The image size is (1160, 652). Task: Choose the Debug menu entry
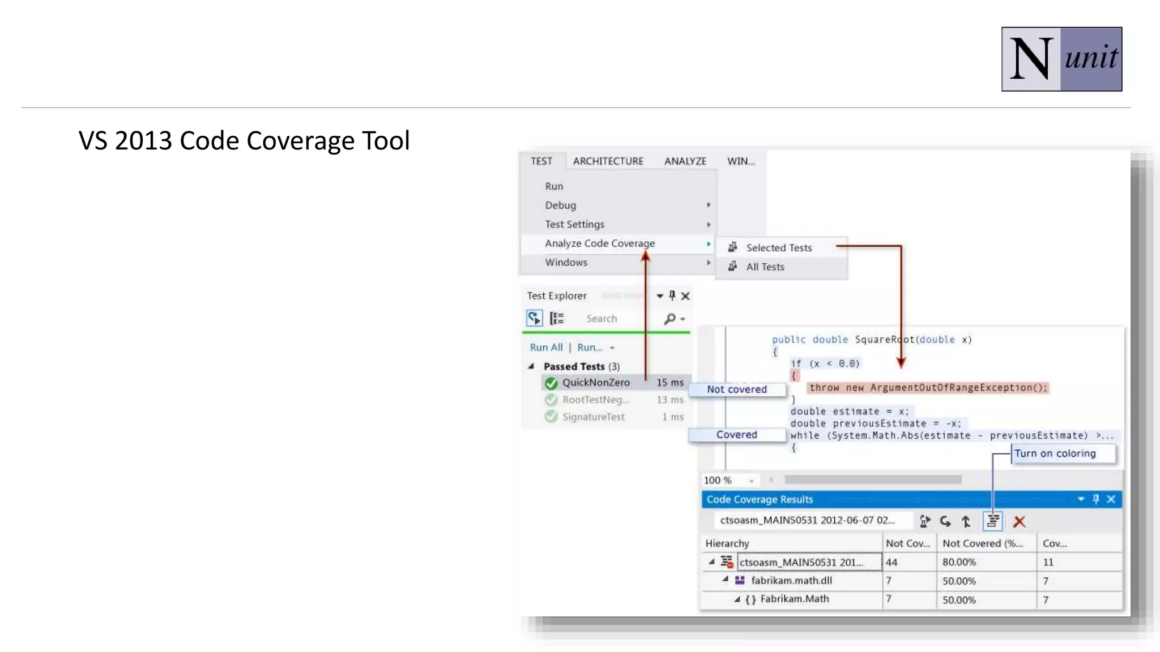pos(618,205)
